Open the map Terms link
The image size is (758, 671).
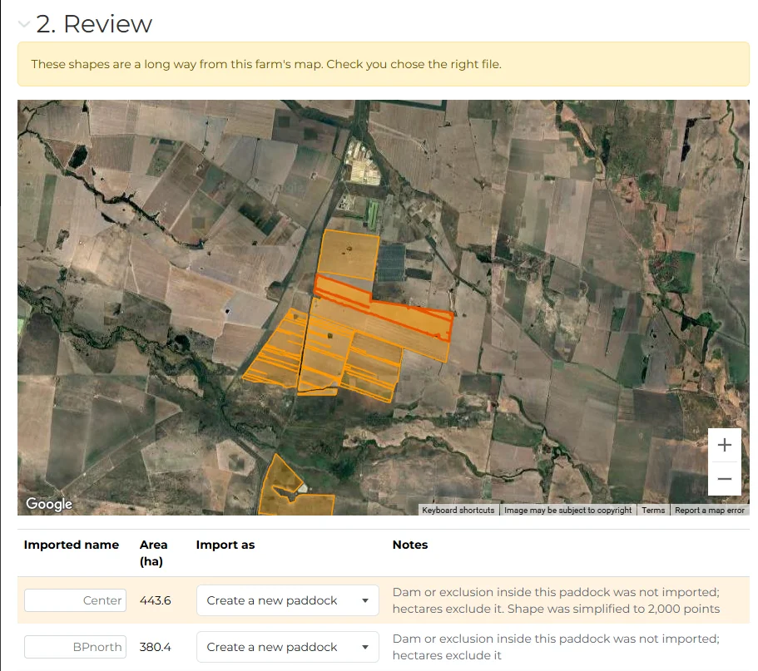click(x=653, y=511)
